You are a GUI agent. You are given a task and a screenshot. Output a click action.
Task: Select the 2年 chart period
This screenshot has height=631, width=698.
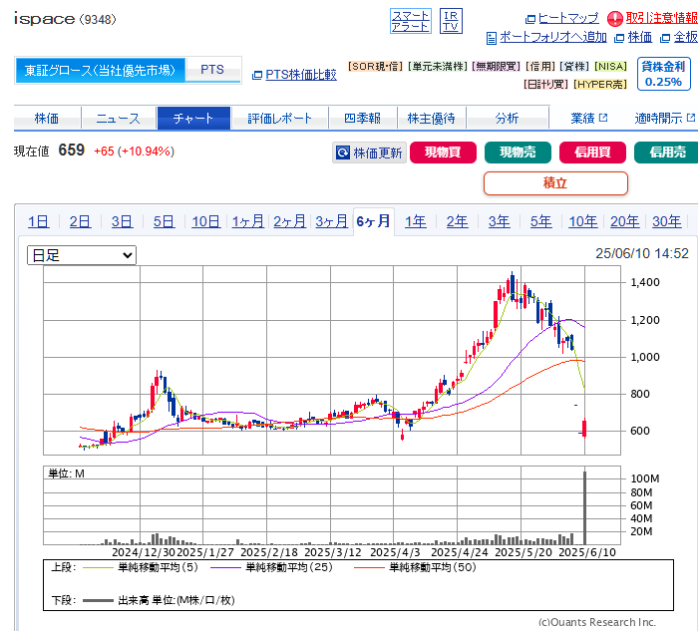click(457, 221)
